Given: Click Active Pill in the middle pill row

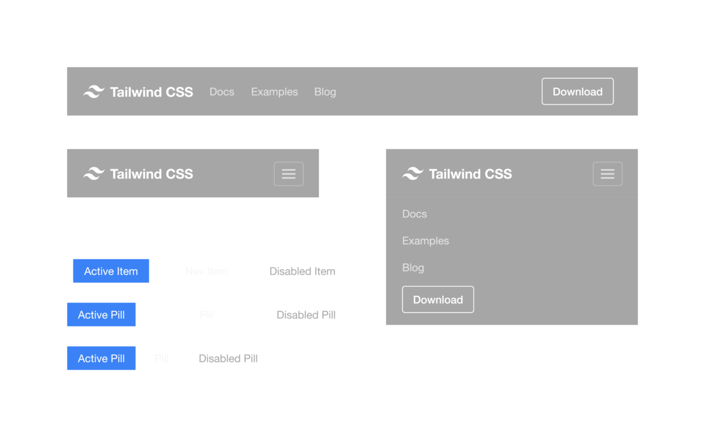Looking at the screenshot, I should (x=101, y=315).
